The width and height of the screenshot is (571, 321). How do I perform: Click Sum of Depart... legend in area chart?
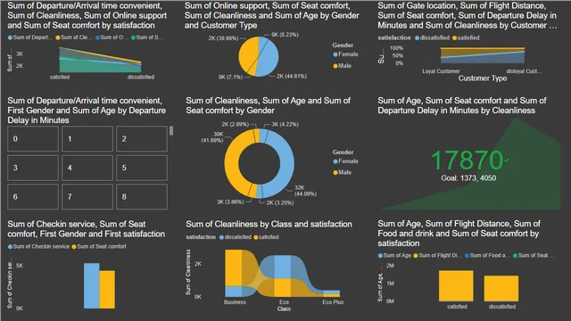(30, 37)
